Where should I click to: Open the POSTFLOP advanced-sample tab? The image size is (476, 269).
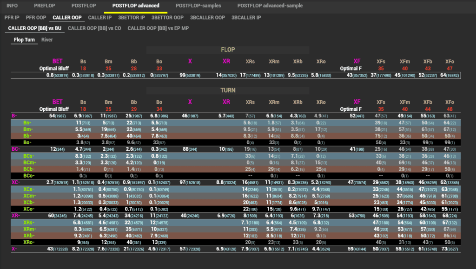270,6
